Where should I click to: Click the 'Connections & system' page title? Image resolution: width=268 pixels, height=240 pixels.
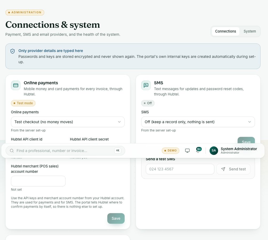(x=53, y=25)
